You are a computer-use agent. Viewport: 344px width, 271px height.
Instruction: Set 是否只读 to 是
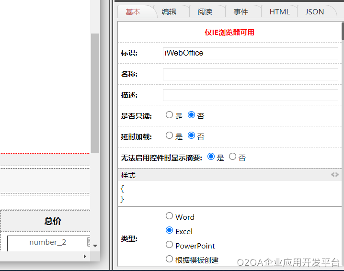pyautogui.click(x=169, y=115)
